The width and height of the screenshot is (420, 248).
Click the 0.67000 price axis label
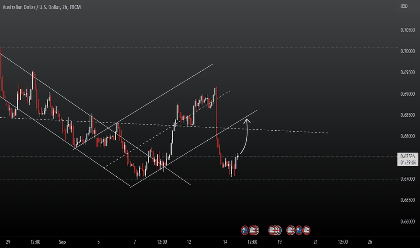point(407,179)
